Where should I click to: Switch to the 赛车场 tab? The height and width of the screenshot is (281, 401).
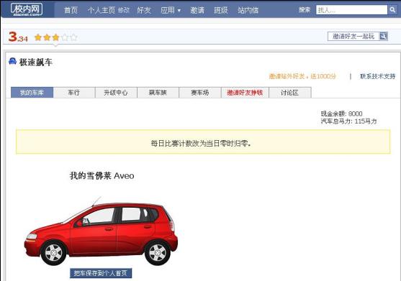click(x=199, y=93)
